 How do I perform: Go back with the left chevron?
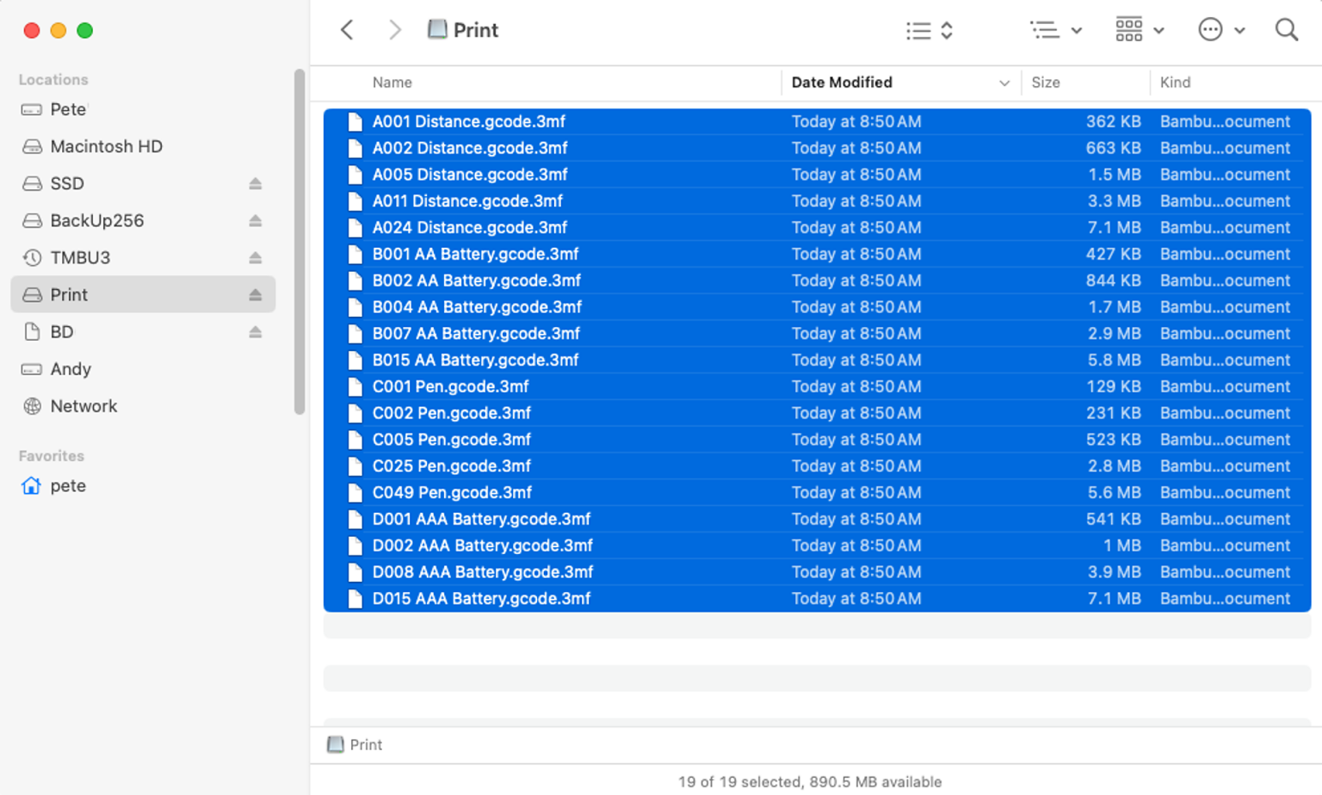[347, 30]
